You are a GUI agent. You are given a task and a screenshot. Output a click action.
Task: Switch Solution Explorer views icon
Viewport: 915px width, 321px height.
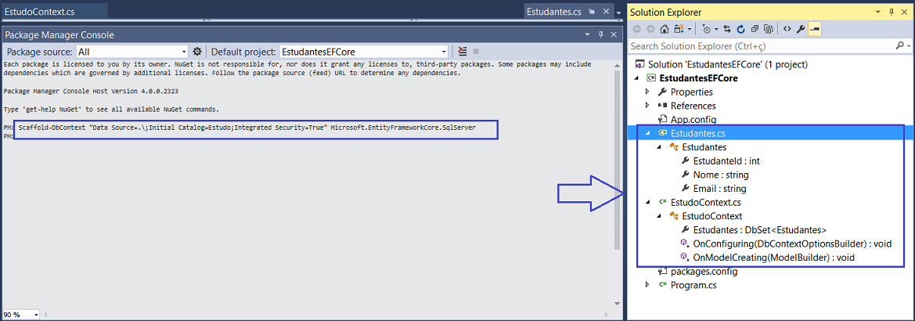679,29
